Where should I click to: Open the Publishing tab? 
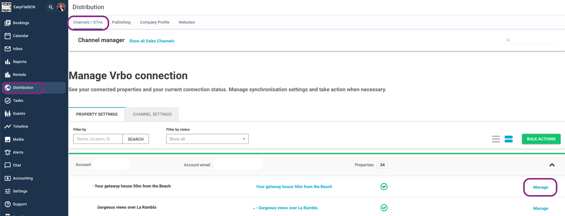click(121, 22)
